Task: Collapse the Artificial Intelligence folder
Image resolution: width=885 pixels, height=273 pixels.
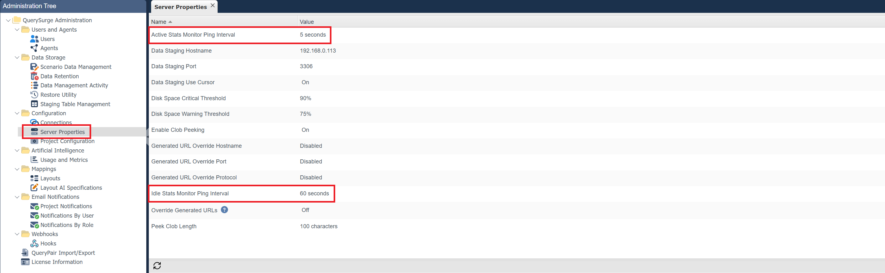Action: coord(17,150)
